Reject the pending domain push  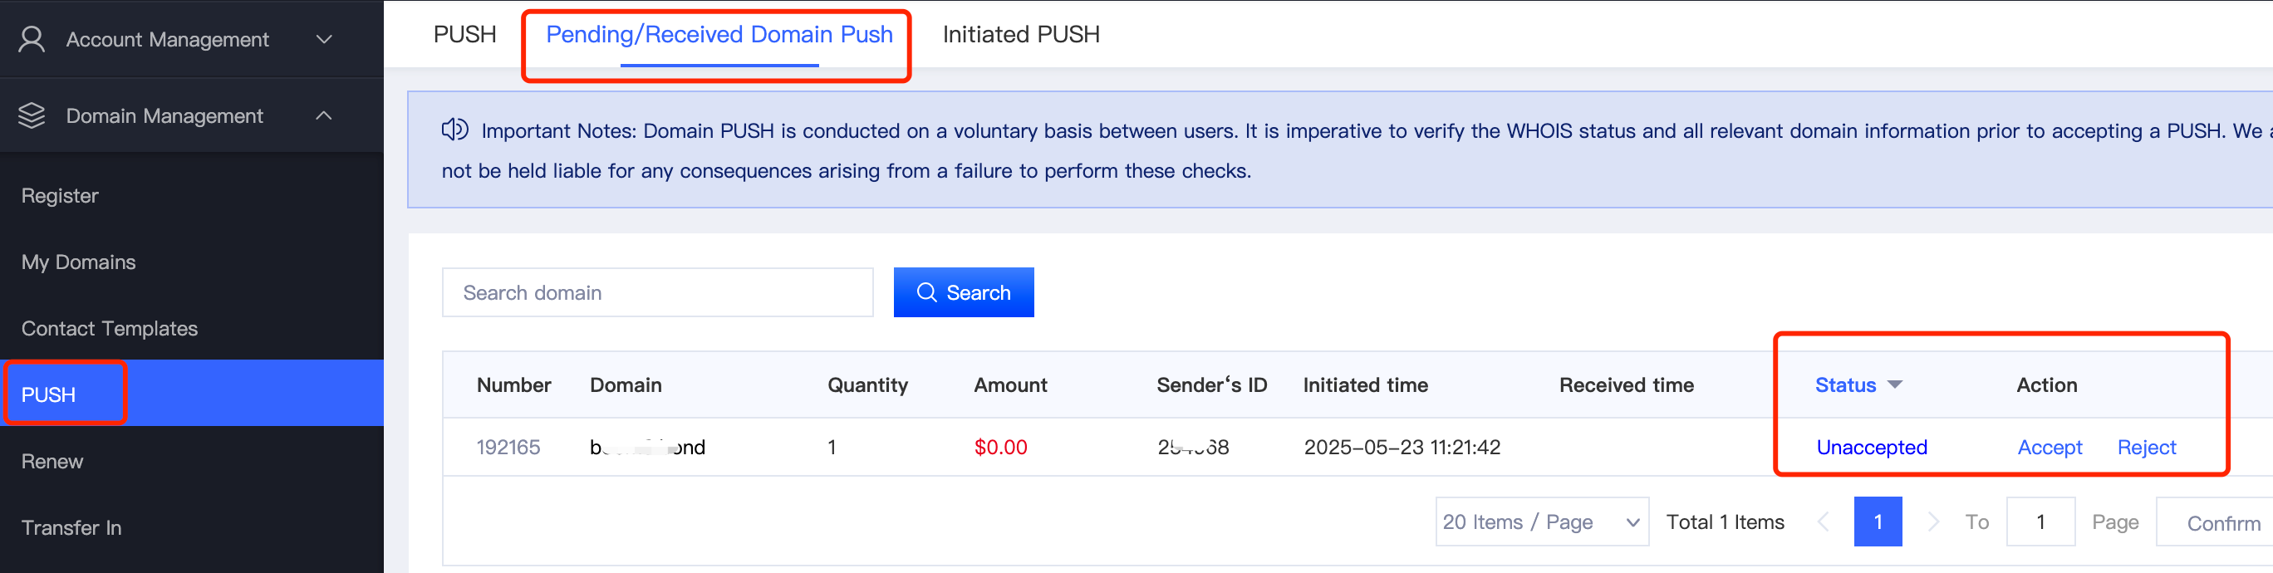pos(2146,448)
